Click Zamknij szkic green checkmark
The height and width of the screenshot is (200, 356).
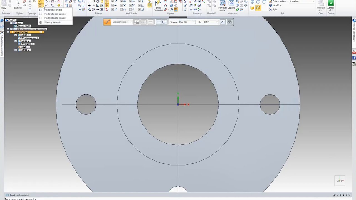[331, 5]
